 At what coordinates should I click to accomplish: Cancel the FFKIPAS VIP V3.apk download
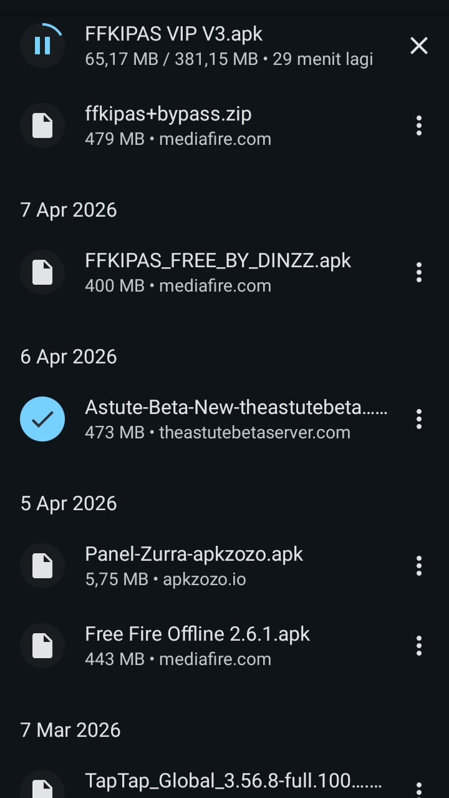tap(419, 46)
